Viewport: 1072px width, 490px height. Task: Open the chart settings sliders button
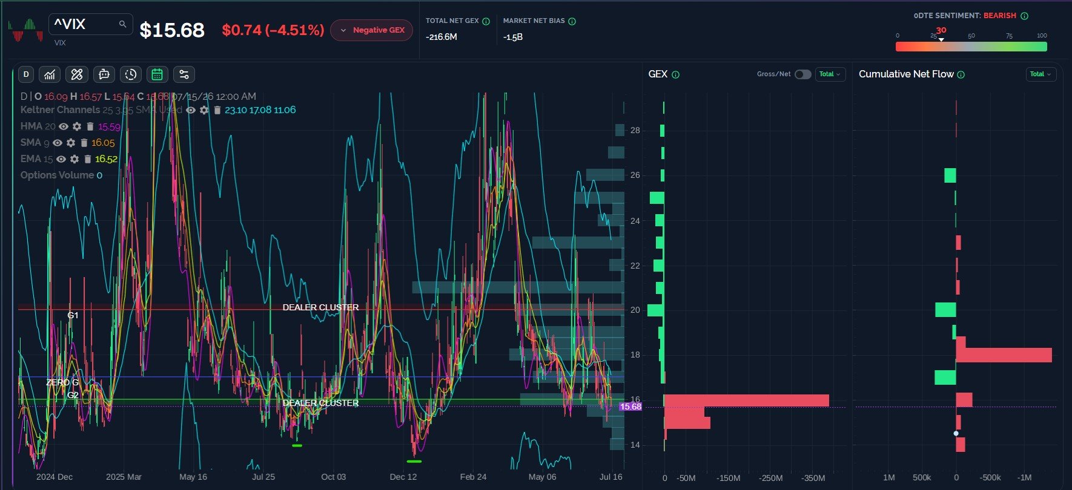click(184, 74)
